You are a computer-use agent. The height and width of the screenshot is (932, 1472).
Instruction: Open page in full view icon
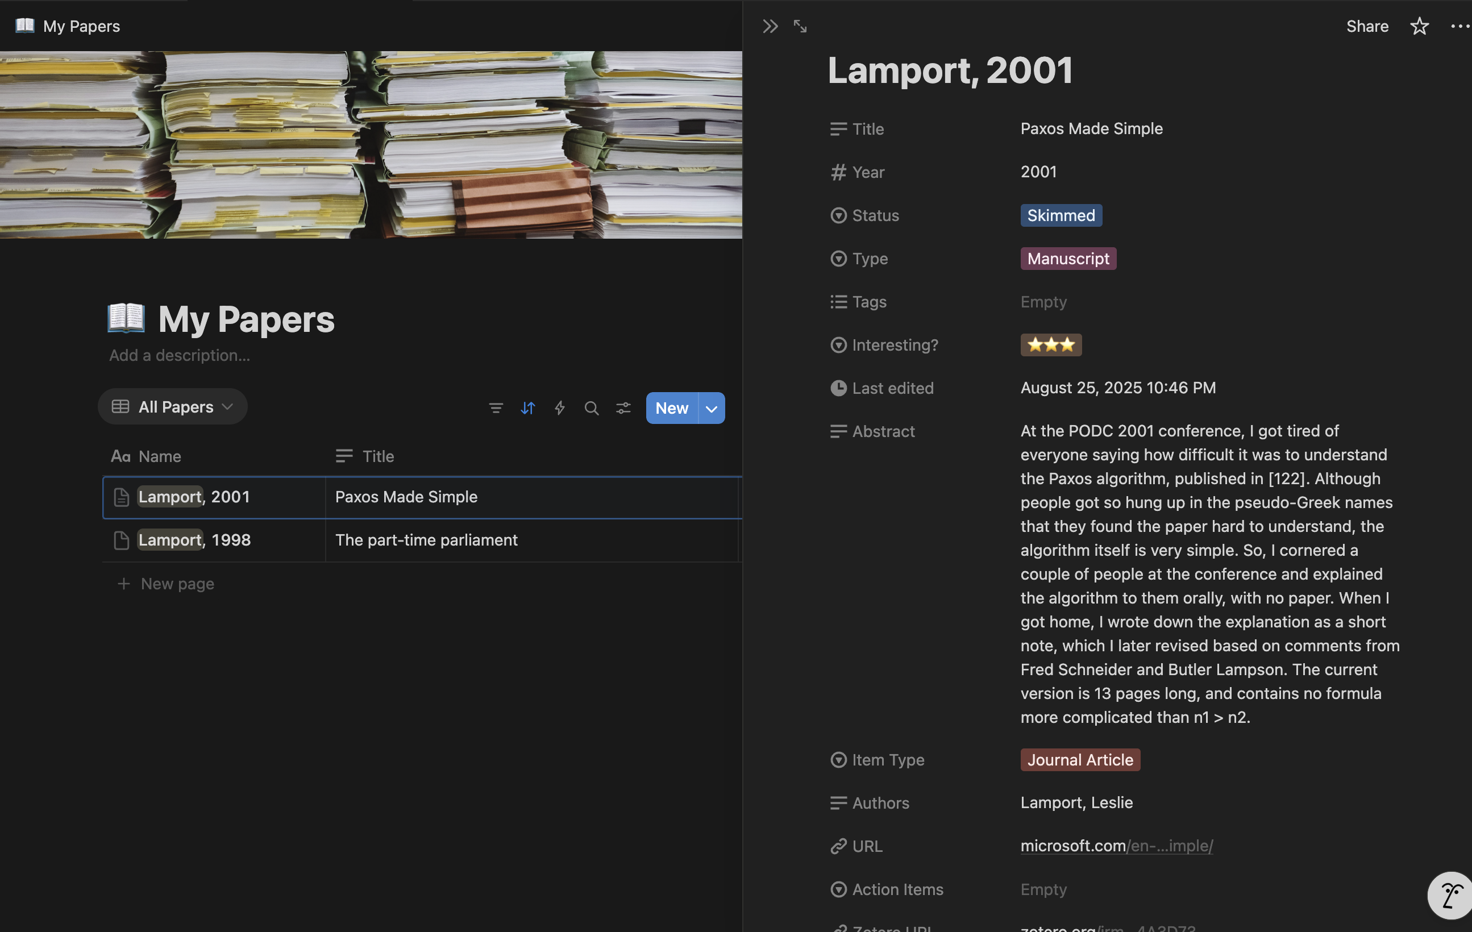click(x=800, y=26)
